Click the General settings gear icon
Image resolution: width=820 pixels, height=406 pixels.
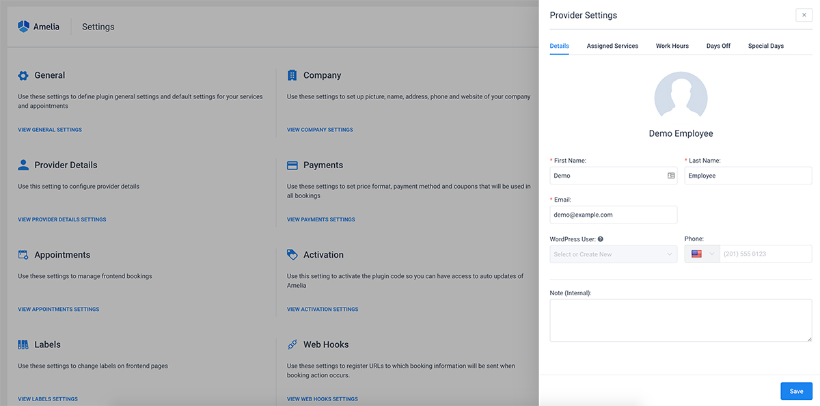(23, 75)
